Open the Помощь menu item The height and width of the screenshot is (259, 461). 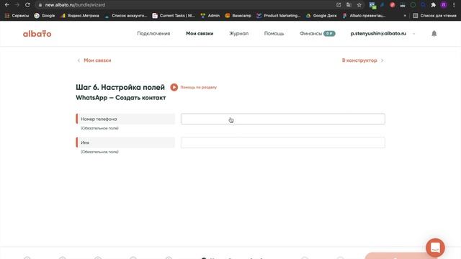click(274, 34)
